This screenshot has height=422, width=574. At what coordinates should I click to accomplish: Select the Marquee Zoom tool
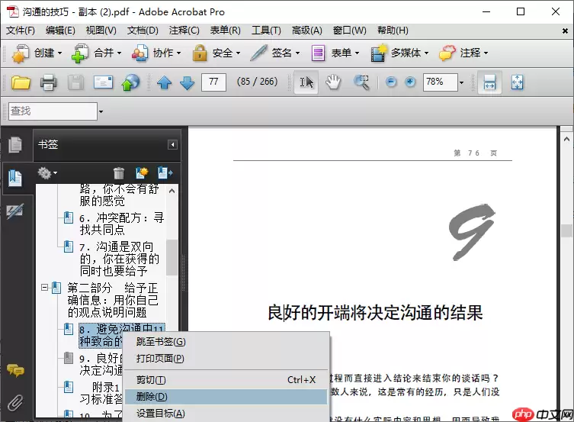(361, 82)
